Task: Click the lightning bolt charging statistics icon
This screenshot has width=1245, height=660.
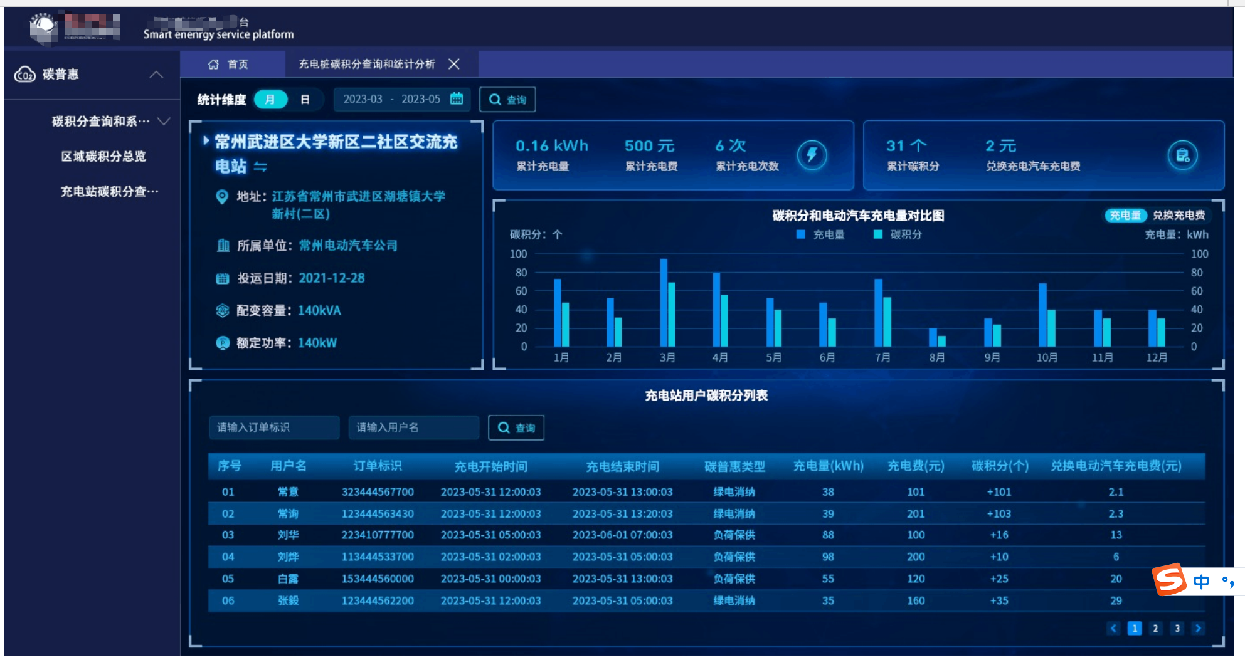Action: (x=812, y=155)
